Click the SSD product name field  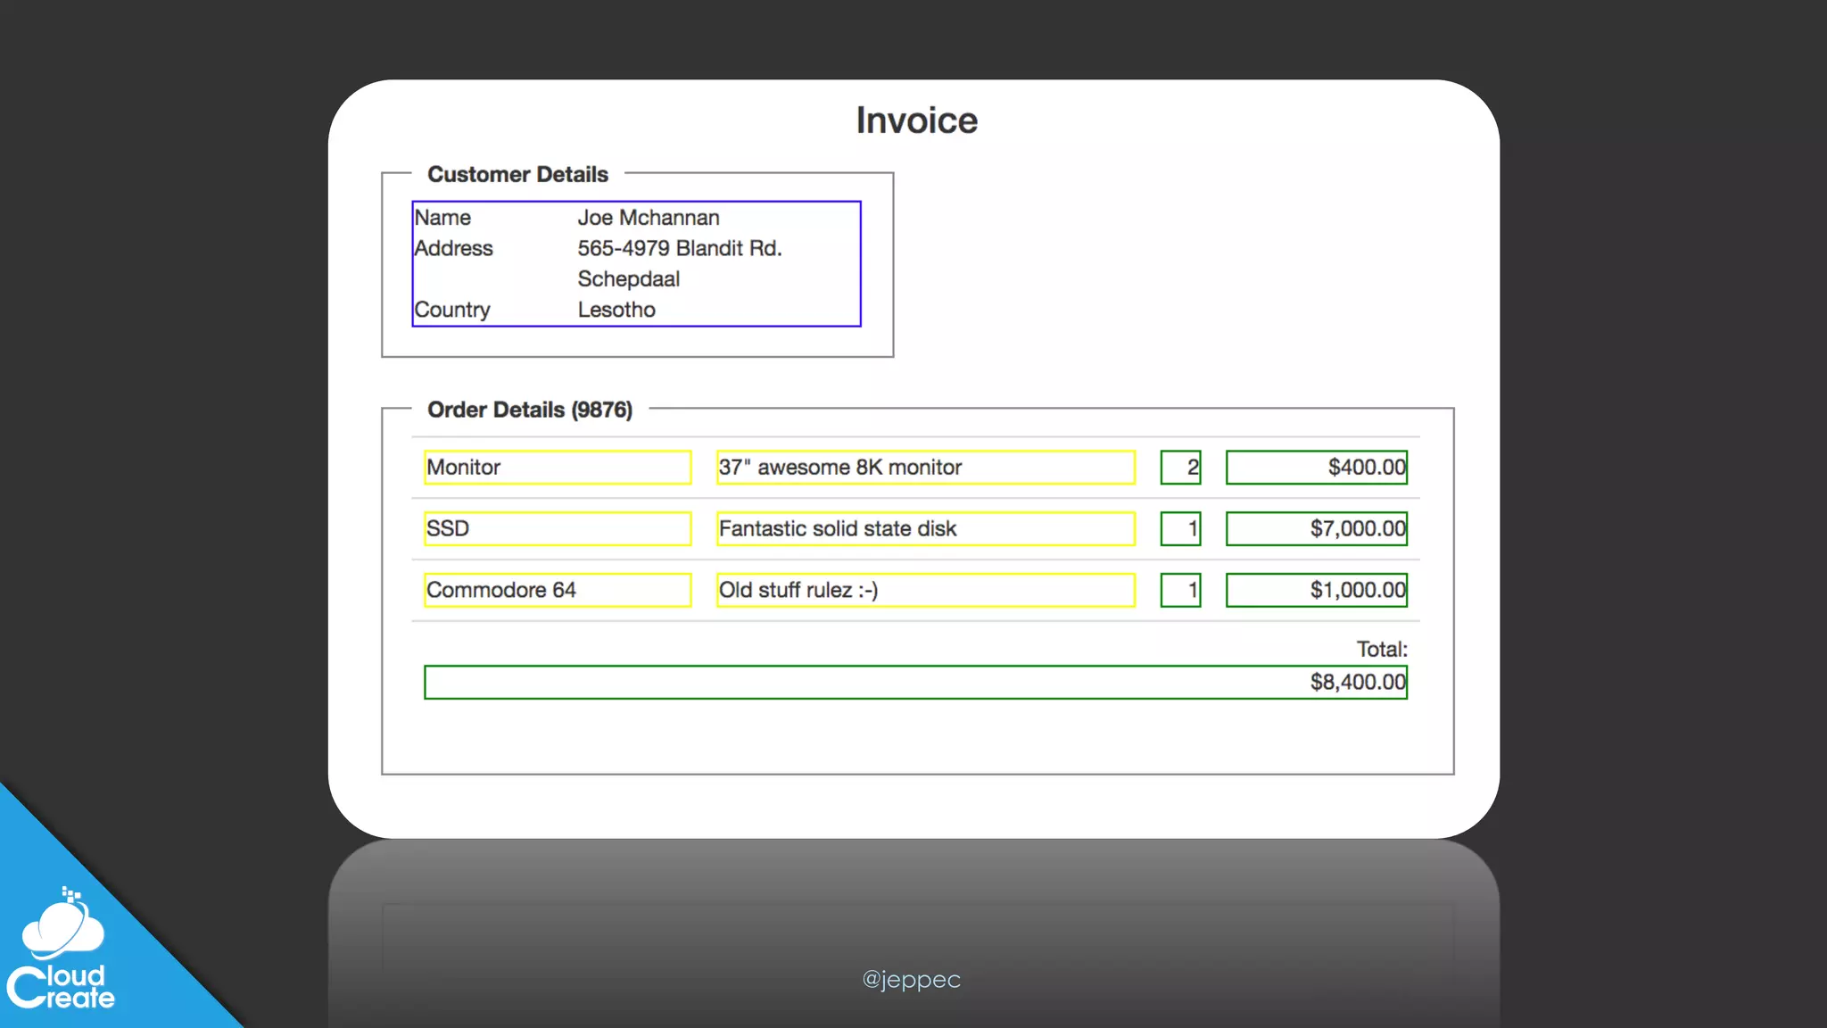click(x=557, y=529)
